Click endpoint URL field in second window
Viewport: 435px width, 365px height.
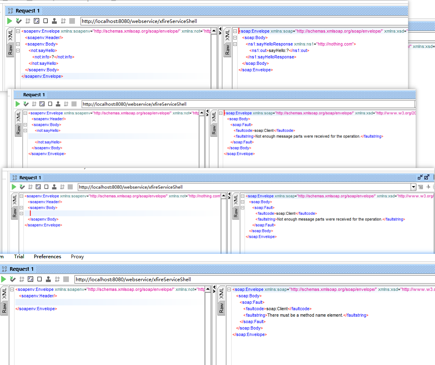pos(248,104)
